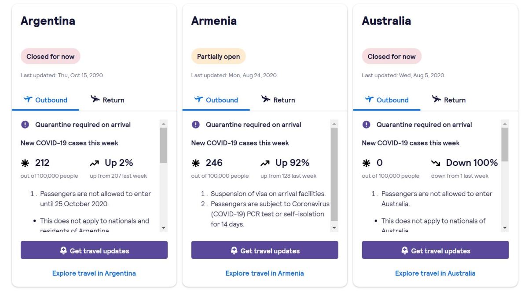528x291 pixels.
Task: Click the quarantine alert icon in Argentina card
Action: [x=25, y=125]
